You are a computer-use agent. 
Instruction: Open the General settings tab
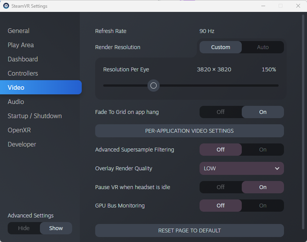point(18,31)
